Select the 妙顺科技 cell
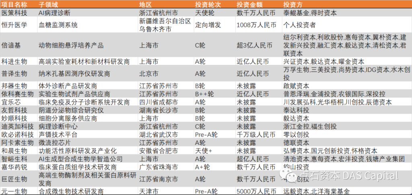Screen dimensions: 412x195 [19, 118]
